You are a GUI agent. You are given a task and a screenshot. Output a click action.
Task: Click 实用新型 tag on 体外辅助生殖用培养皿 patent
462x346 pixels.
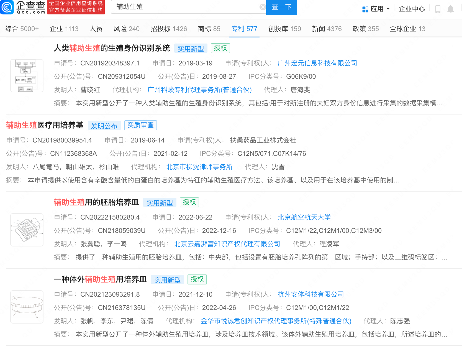point(167,280)
